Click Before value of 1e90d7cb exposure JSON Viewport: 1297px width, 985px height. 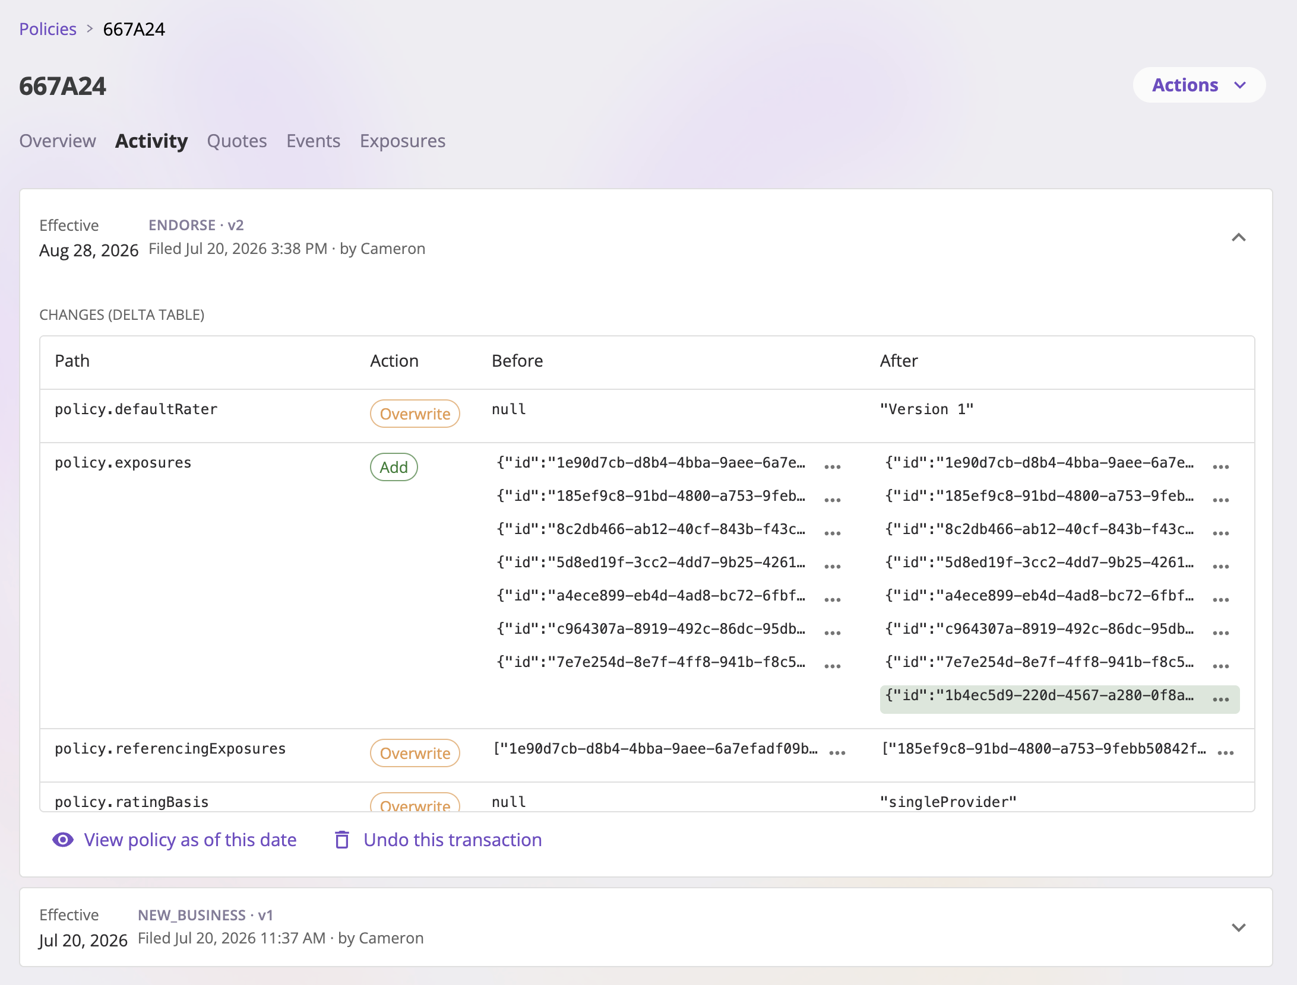click(651, 463)
